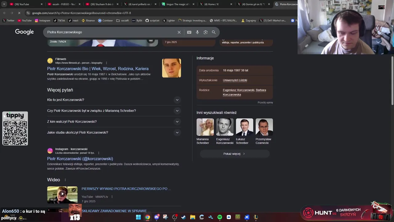Click 'Prześlij opinię' feedback link
Screen dimensions: 394x222
(x=265, y=102)
